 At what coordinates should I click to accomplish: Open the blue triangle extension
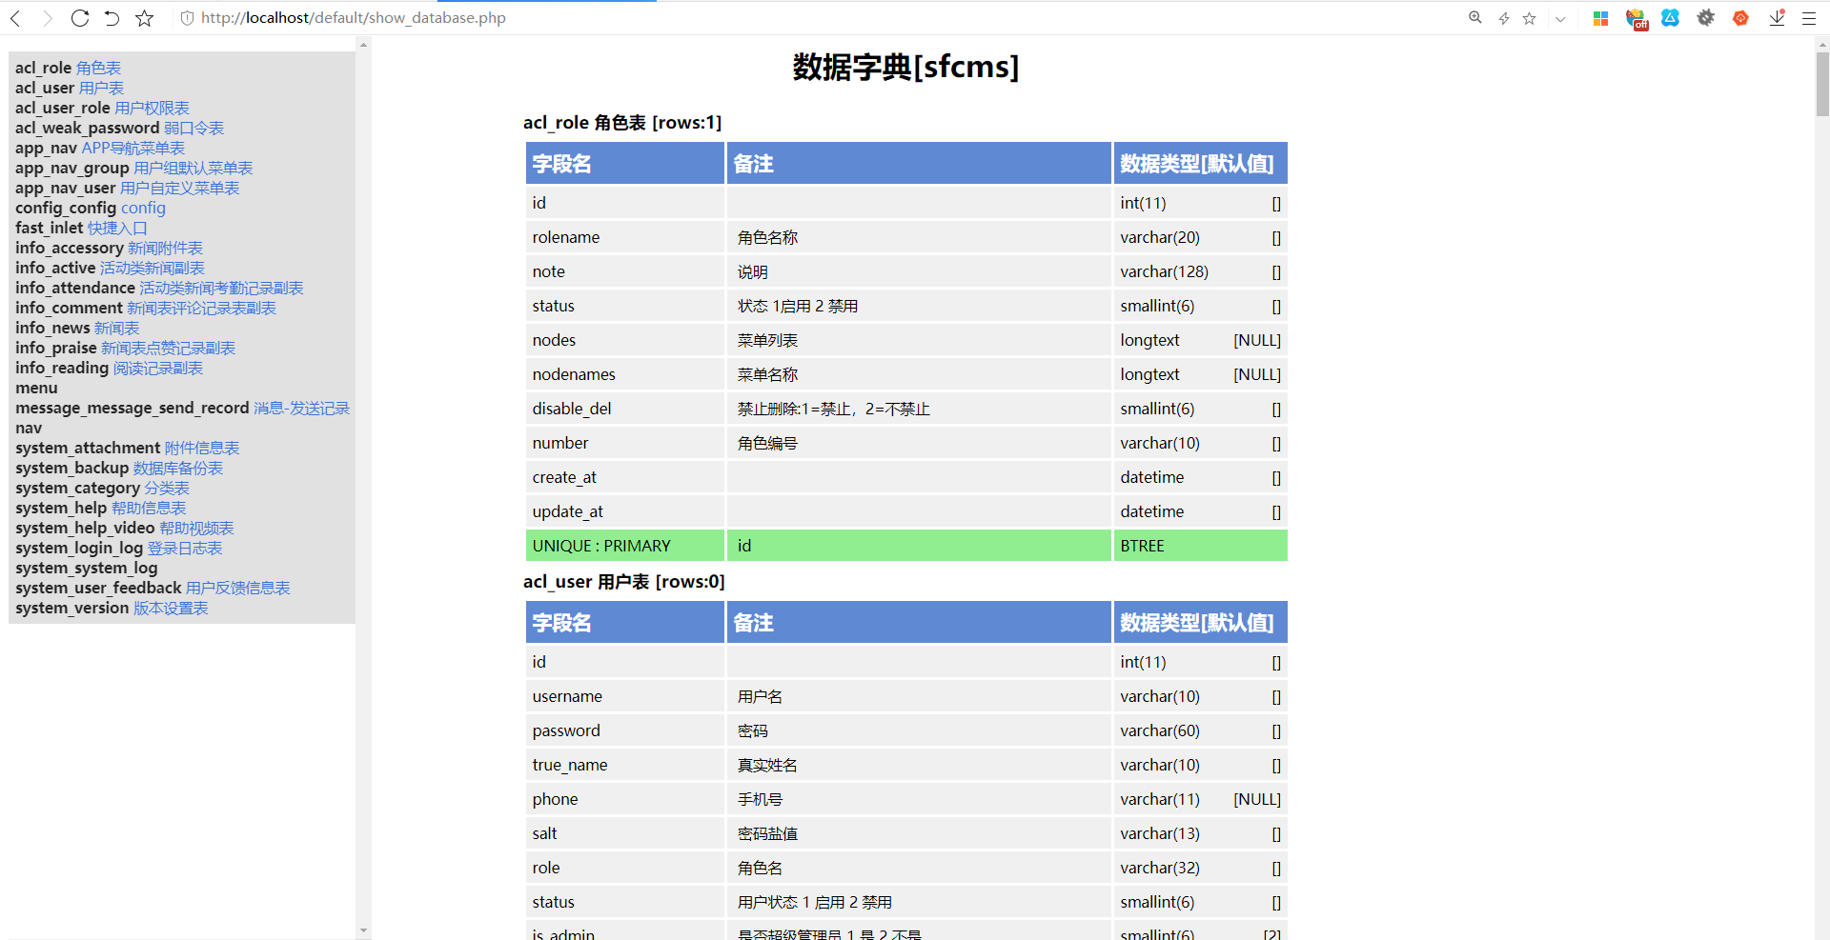(x=1671, y=17)
